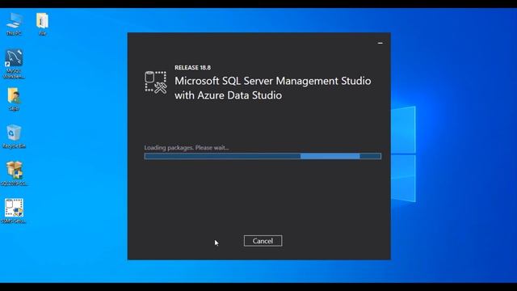Click the loading packages progress bar
Viewport: 517px width, 291px height.
263,156
